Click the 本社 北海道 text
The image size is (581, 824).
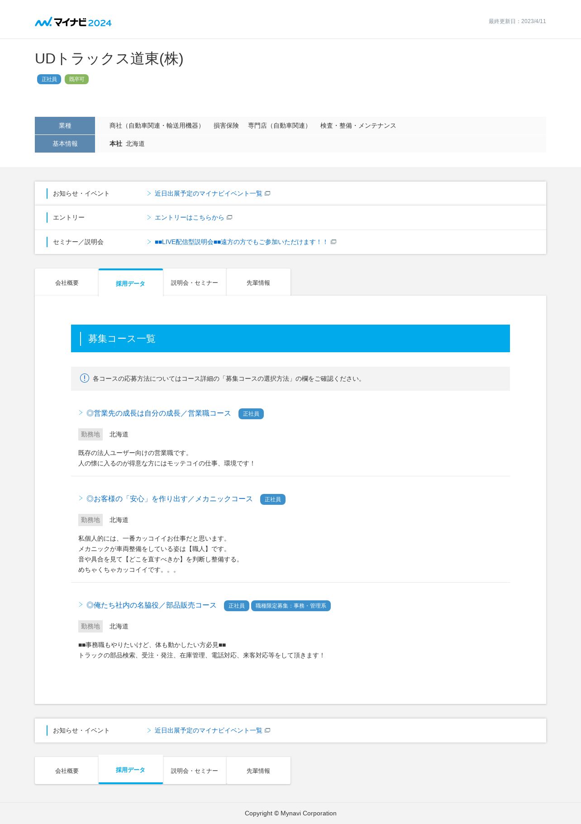(127, 144)
